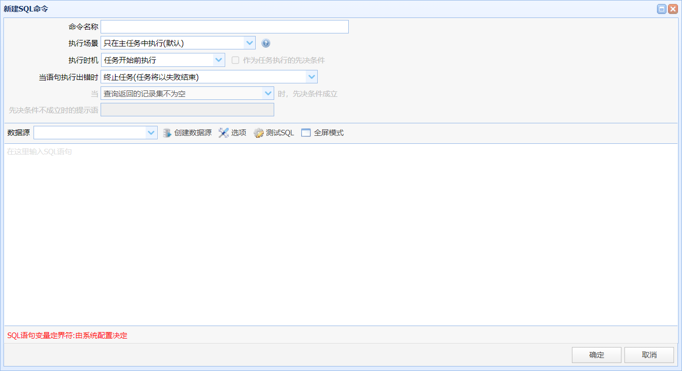This screenshot has height=371, width=682.
Task: Click the 测试SQL toolbar label
Action: pyautogui.click(x=280, y=133)
